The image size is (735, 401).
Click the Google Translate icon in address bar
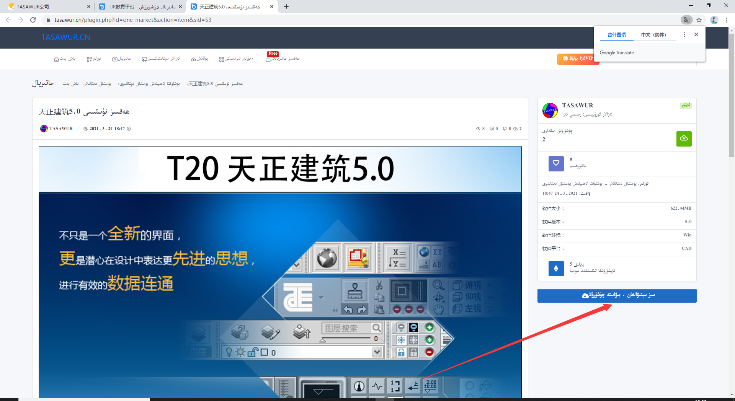point(686,20)
